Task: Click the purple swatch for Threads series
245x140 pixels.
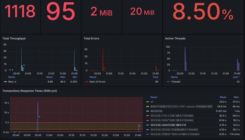Action: [x=168, y=82]
